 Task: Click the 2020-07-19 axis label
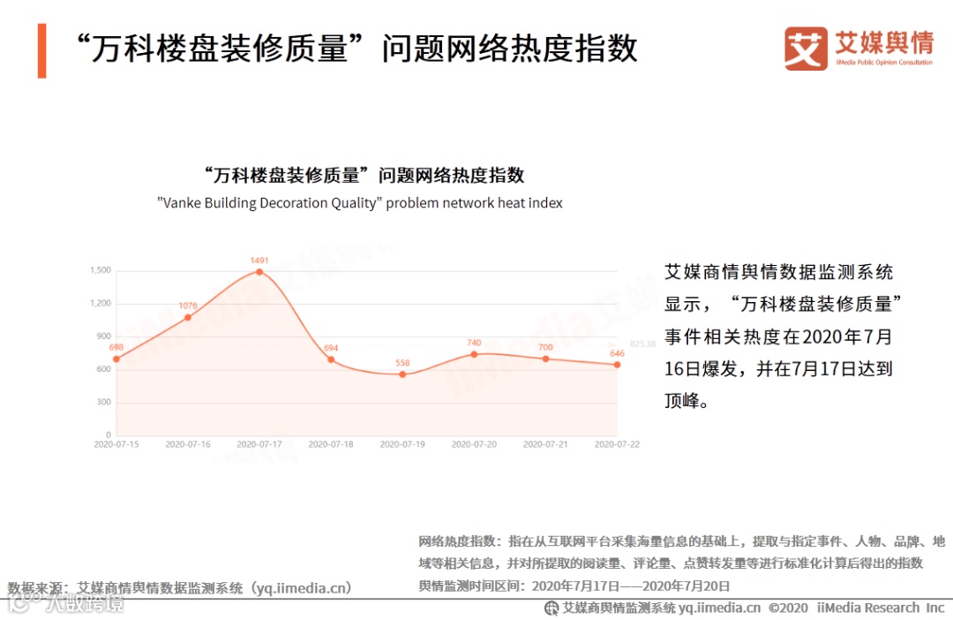[402, 445]
